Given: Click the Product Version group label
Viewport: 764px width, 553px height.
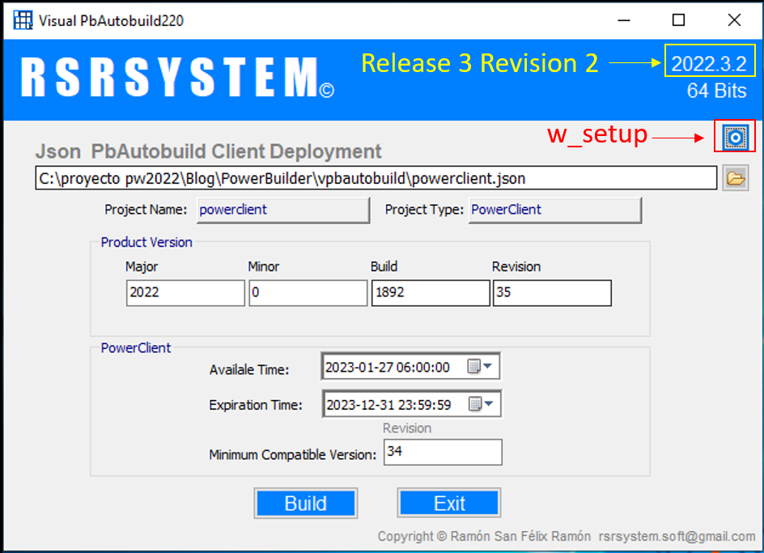Looking at the screenshot, I should pyautogui.click(x=146, y=242).
